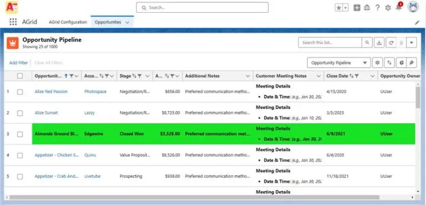
Task: Click sort arrows in Stage column header
Action: coord(134,76)
